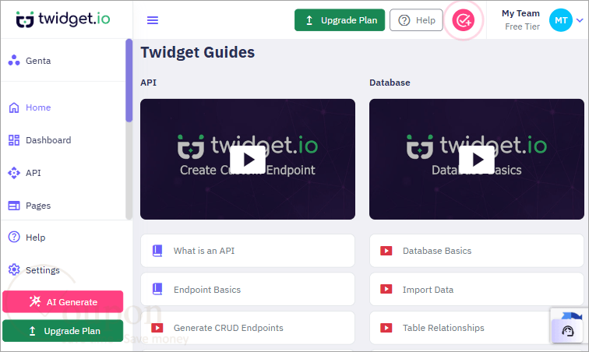This screenshot has height=352, width=589.
Task: Click the twidget.io logo
Action: (x=63, y=19)
